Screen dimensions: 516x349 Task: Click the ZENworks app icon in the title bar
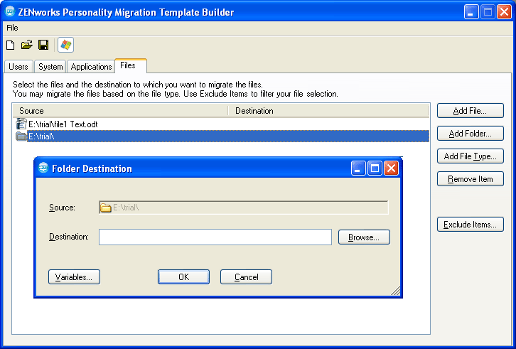tap(10, 11)
